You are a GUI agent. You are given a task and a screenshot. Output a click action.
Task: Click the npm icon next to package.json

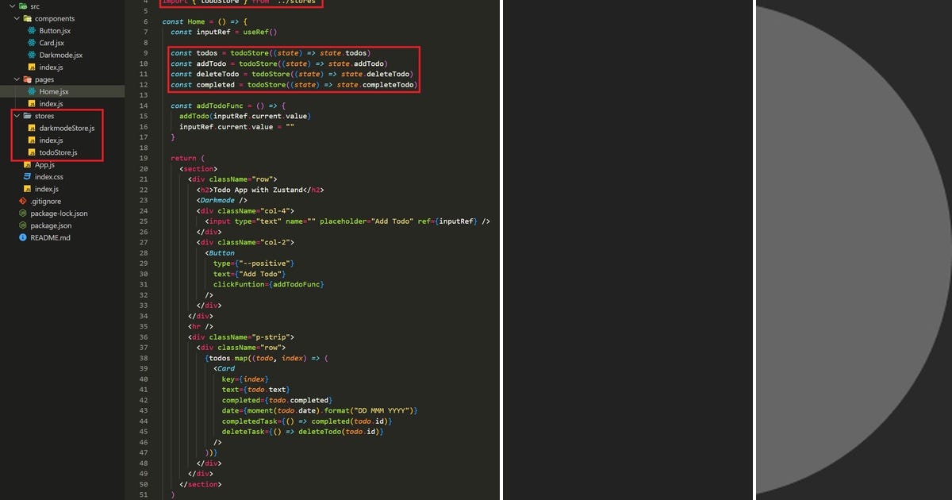(x=22, y=225)
